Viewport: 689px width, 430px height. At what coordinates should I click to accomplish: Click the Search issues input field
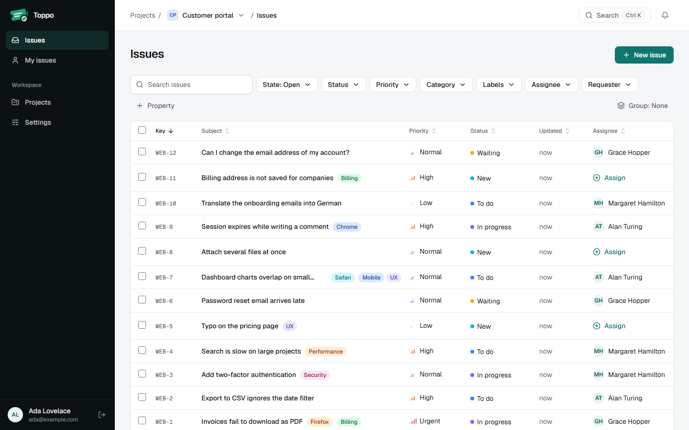(191, 85)
